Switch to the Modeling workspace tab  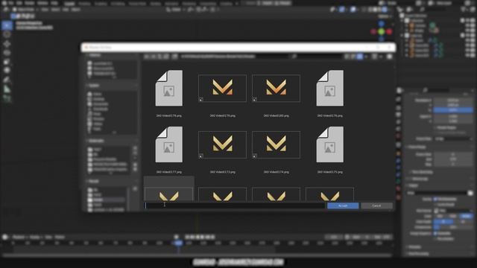pyautogui.click(x=84, y=4)
